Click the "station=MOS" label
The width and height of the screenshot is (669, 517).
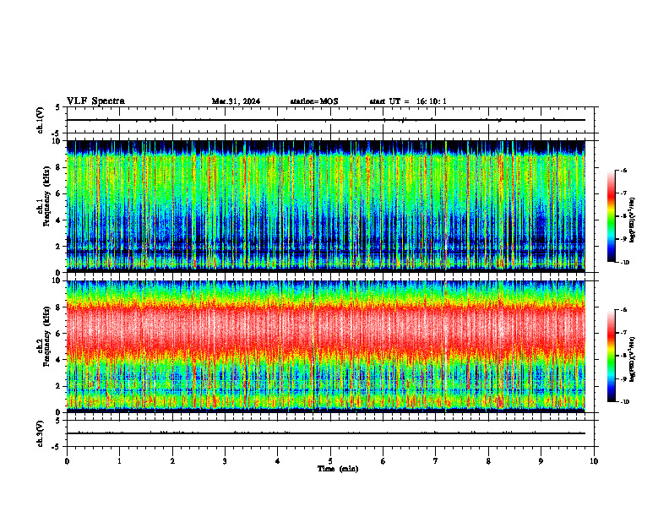coord(314,101)
